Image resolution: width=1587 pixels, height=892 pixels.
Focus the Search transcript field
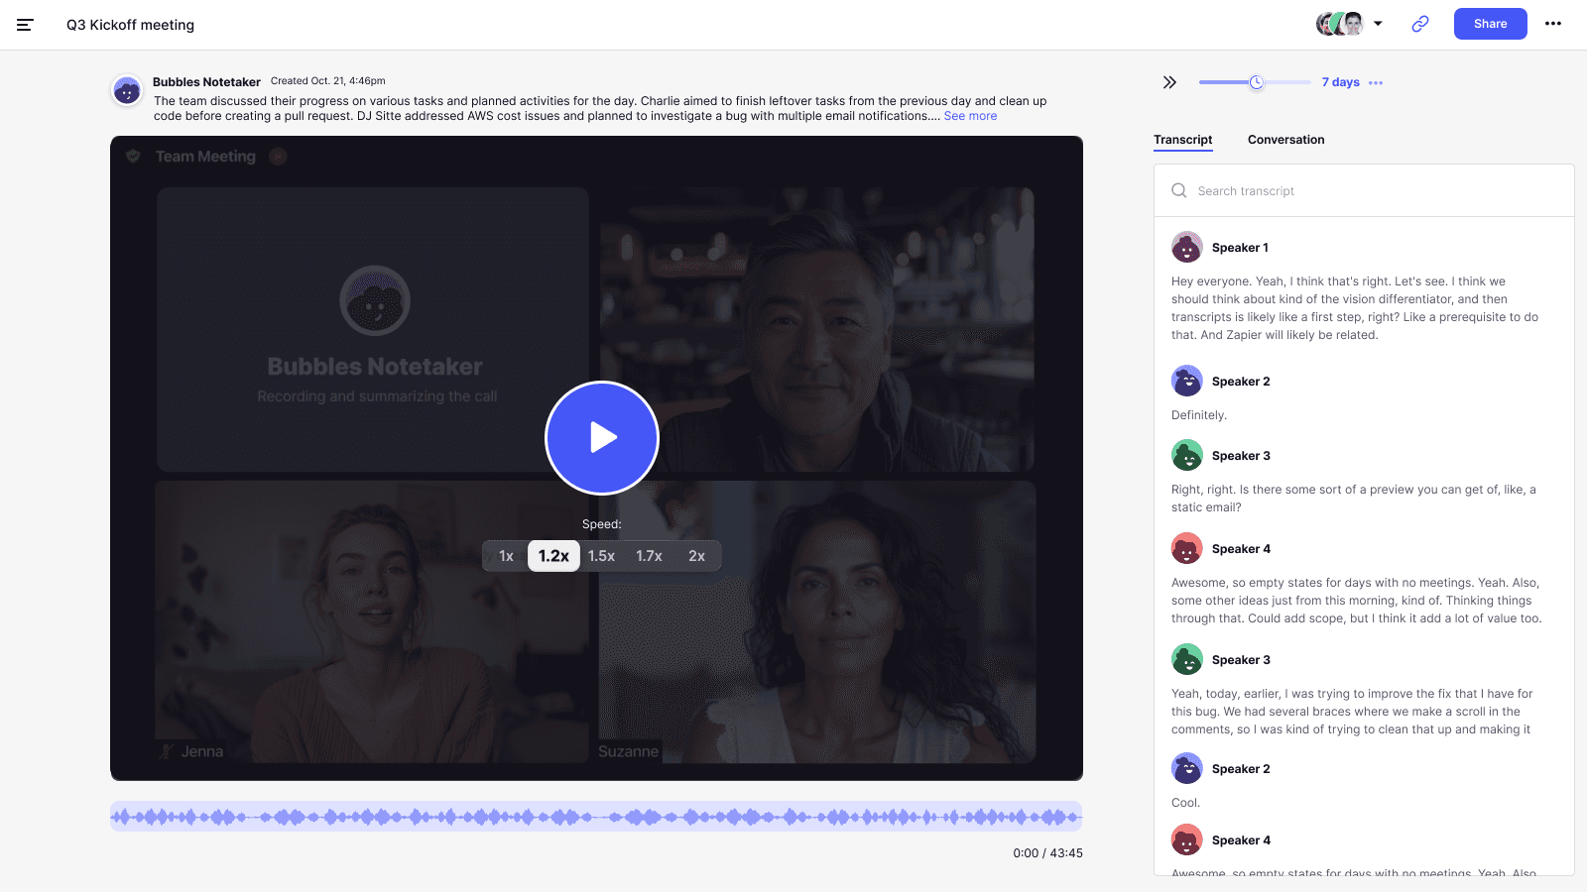[x=1364, y=190]
